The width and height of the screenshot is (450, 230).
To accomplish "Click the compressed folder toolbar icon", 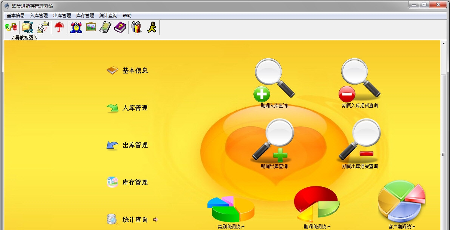I will [28, 27].
